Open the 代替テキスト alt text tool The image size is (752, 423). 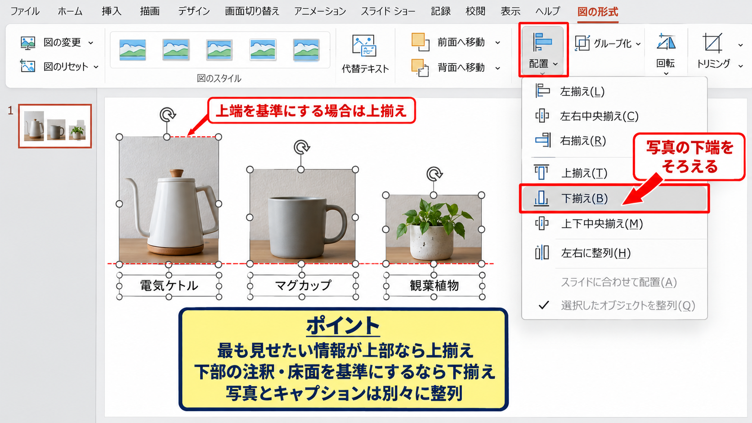[x=365, y=53]
